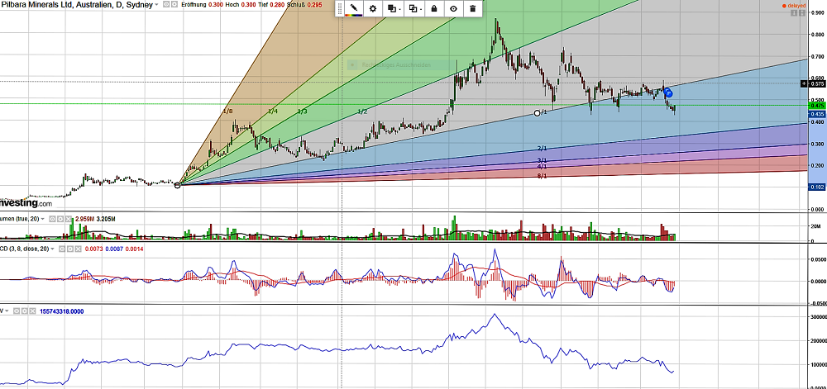The image size is (827, 389).
Task: Open main series format settings icon
Action: tap(174, 5)
